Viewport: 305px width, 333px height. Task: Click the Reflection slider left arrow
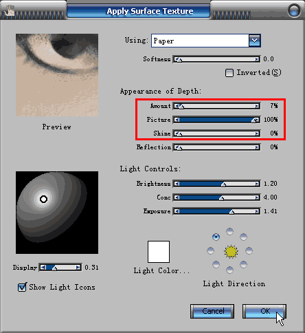tap(177, 147)
